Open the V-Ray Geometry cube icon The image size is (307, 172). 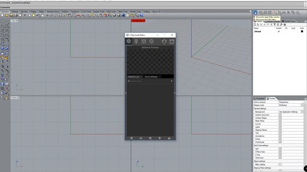[144, 41]
